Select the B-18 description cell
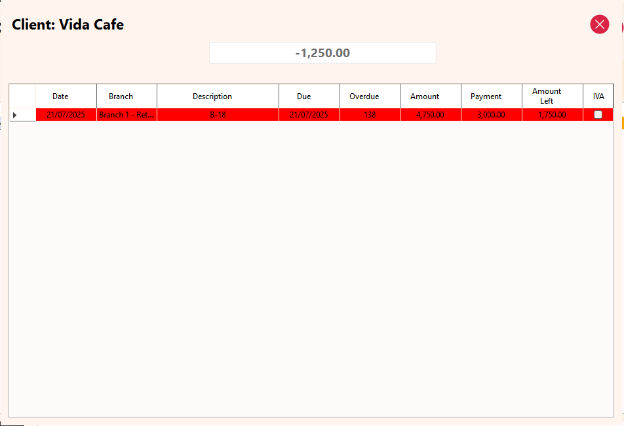Screen dimensions: 624x426 [218, 115]
